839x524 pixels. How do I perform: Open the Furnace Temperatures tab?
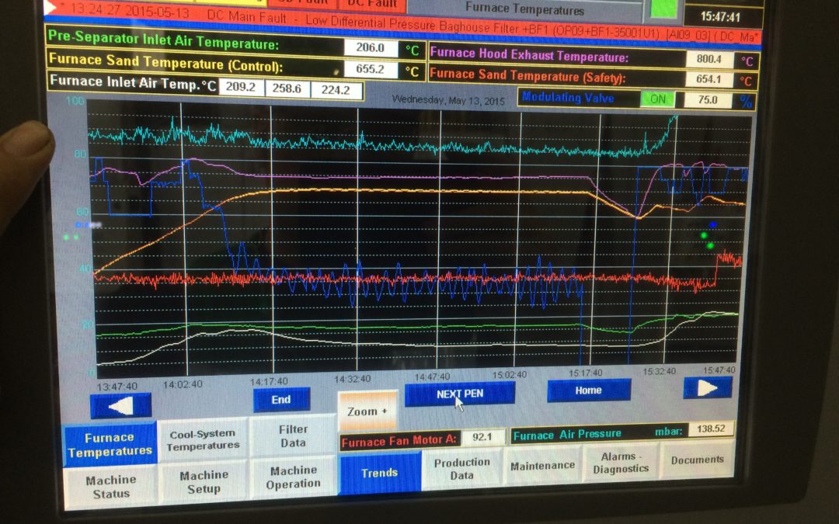point(110,445)
